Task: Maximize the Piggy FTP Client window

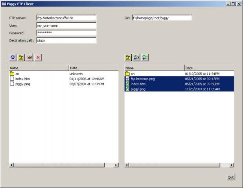Action: pyautogui.click(x=233, y=4)
